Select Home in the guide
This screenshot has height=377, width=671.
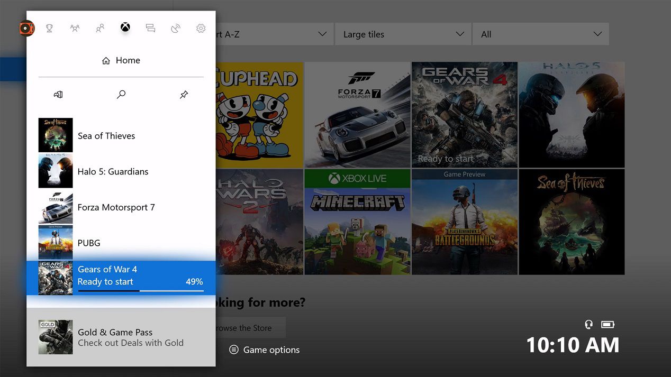121,60
